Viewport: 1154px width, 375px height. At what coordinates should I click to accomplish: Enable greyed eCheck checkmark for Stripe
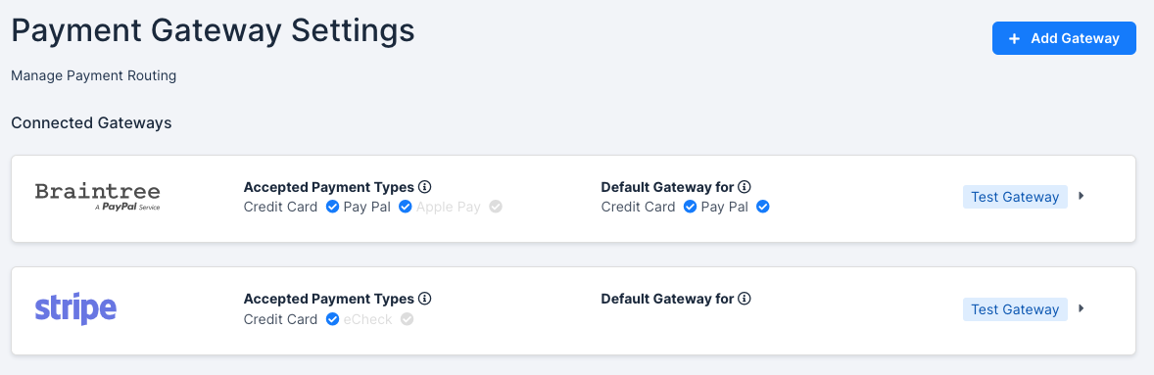[x=407, y=319]
